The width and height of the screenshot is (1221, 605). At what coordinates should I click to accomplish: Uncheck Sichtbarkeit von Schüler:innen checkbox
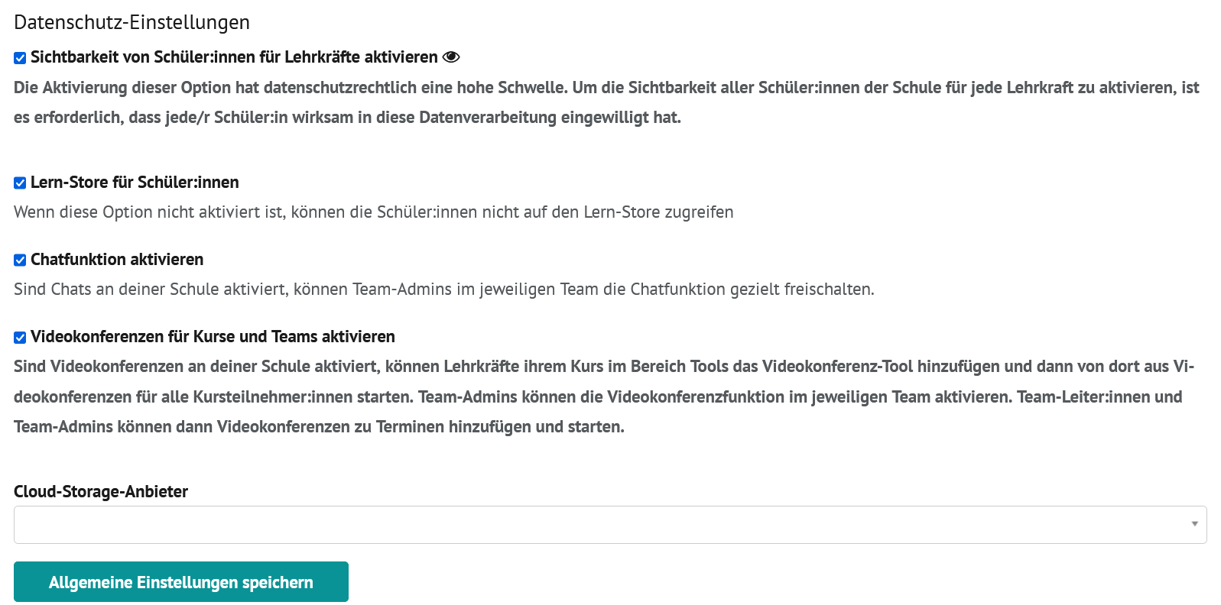[20, 58]
